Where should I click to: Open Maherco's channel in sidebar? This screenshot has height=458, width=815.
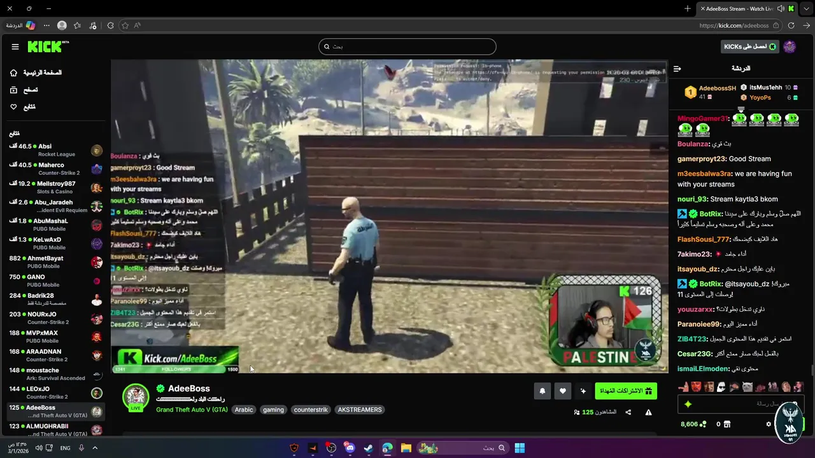click(x=56, y=169)
